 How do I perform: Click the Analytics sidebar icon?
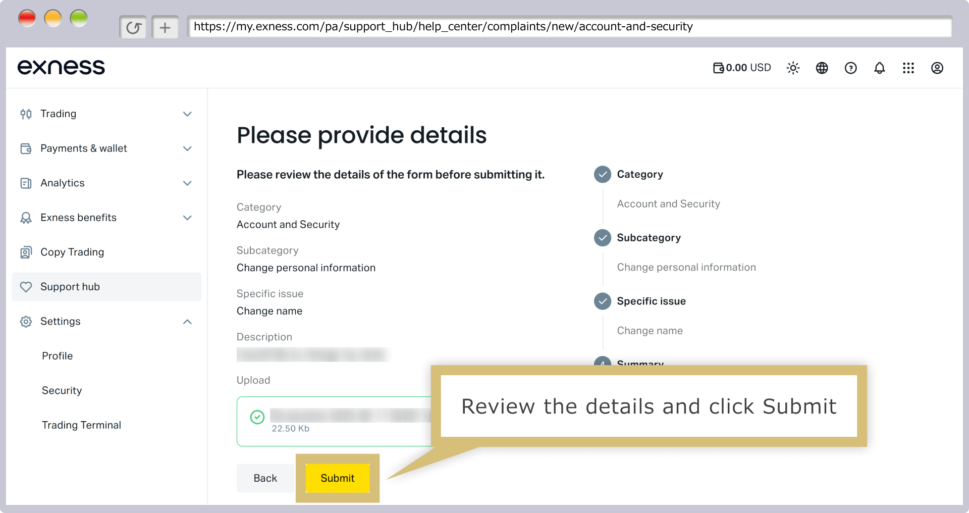pos(26,183)
